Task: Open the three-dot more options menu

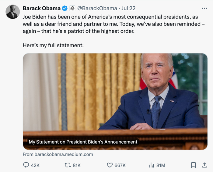Action: [x=204, y=8]
